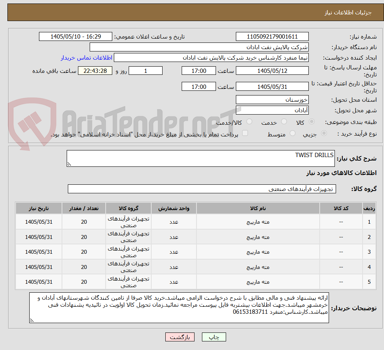Click the remaining days field showing 1
Viewport: 384px width, 350px height.
tap(145, 71)
